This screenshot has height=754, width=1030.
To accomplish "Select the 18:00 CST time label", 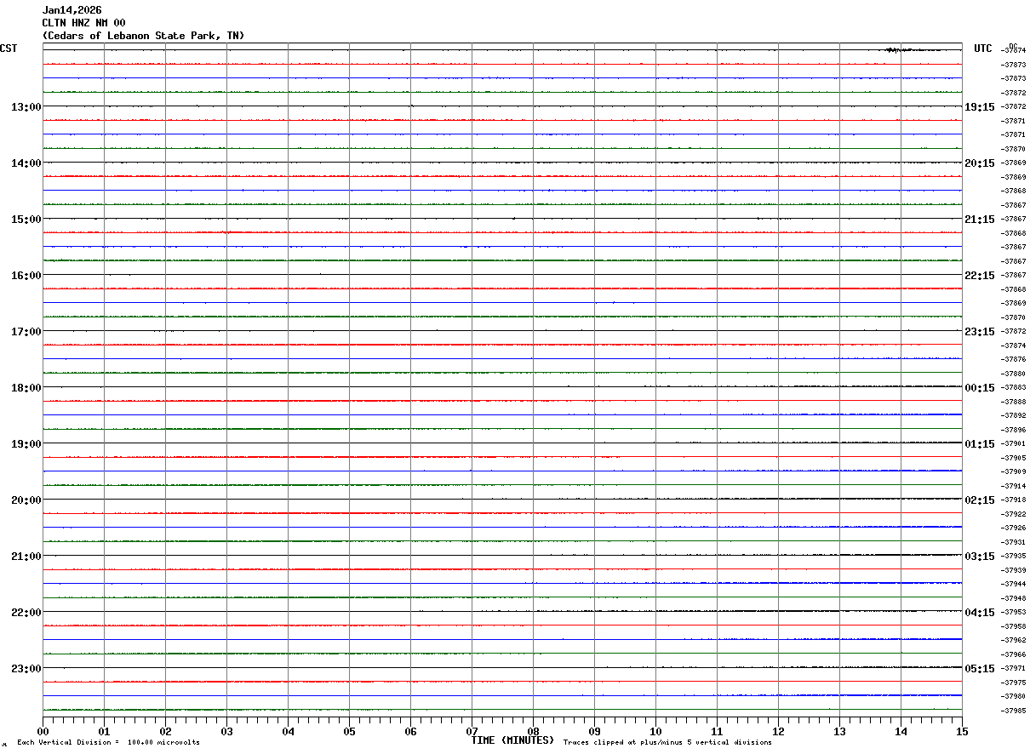I will (26, 388).
